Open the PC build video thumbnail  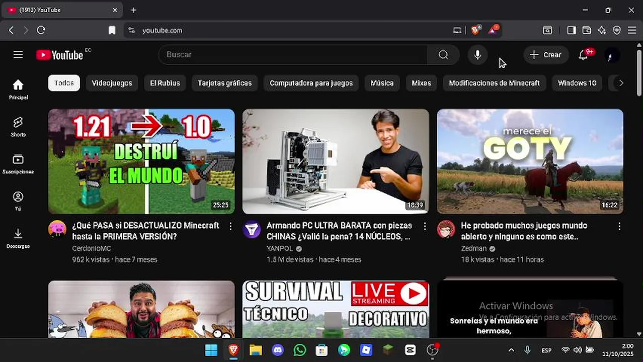(x=336, y=161)
